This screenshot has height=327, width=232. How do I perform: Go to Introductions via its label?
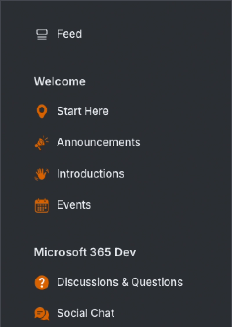pos(90,174)
